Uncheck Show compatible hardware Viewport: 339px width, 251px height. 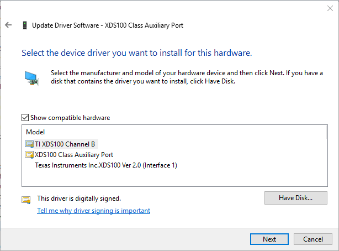24,118
